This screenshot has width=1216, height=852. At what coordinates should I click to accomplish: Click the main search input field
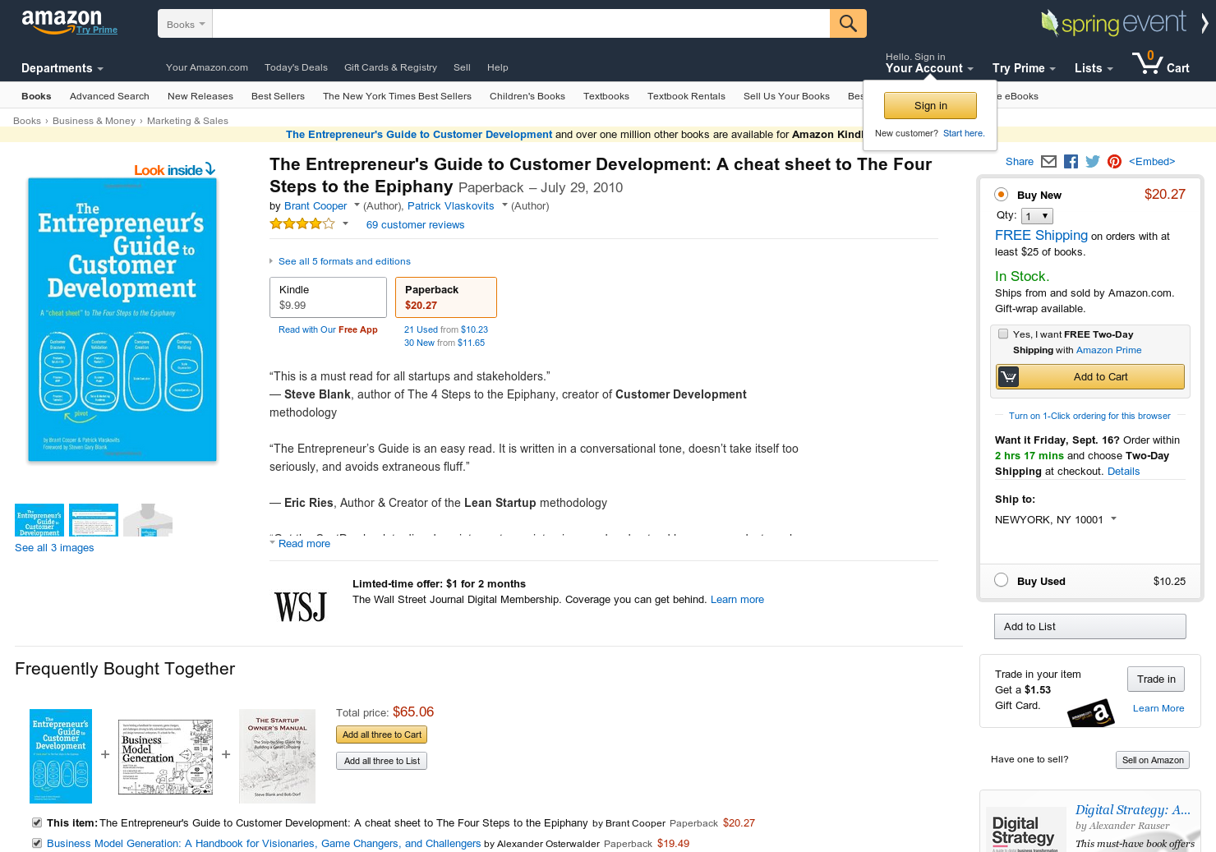point(521,24)
